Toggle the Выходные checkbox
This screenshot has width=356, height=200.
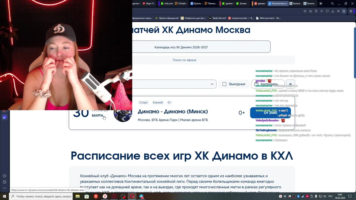tap(224, 84)
